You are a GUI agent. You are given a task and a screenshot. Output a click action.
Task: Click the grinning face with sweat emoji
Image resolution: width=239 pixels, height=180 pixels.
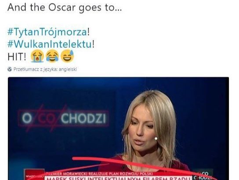point(67,56)
